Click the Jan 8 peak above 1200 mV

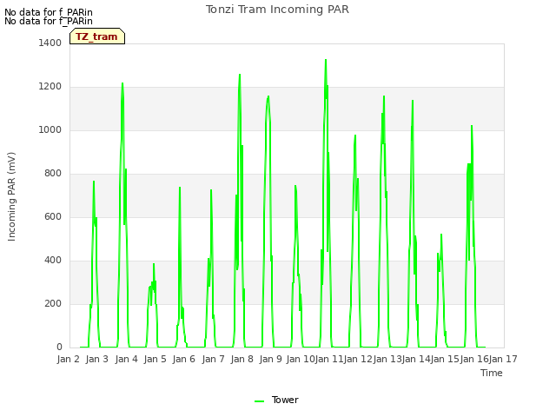pos(240,75)
